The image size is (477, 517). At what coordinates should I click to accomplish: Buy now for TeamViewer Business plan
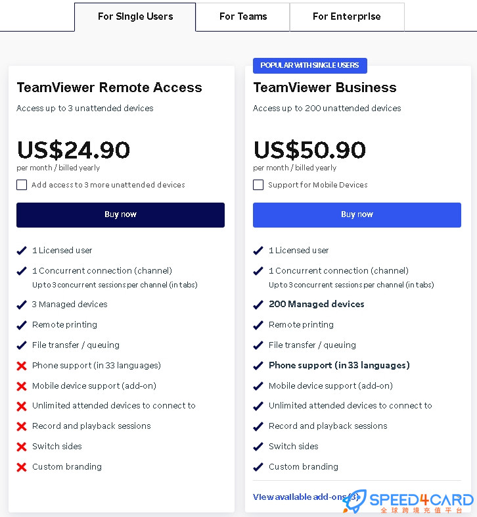coord(357,215)
